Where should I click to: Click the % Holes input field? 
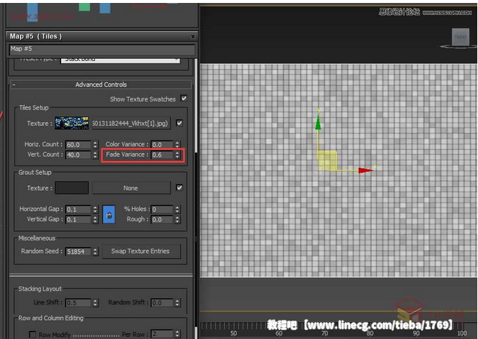162,210
